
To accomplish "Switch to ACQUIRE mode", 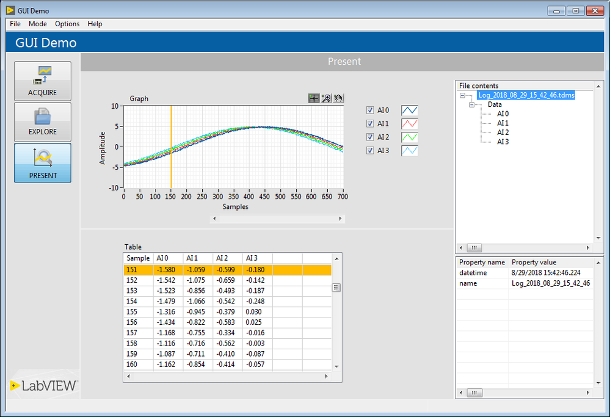I will [x=43, y=81].
